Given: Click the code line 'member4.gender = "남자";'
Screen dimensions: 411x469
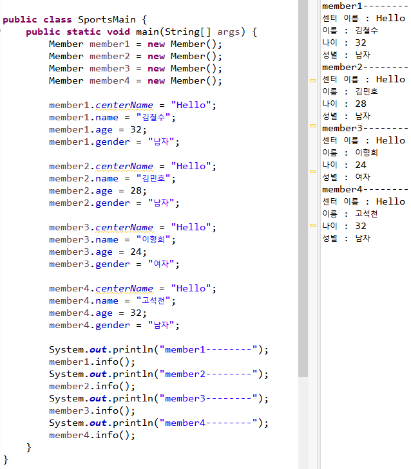Looking at the screenshot, I should coord(114,326).
